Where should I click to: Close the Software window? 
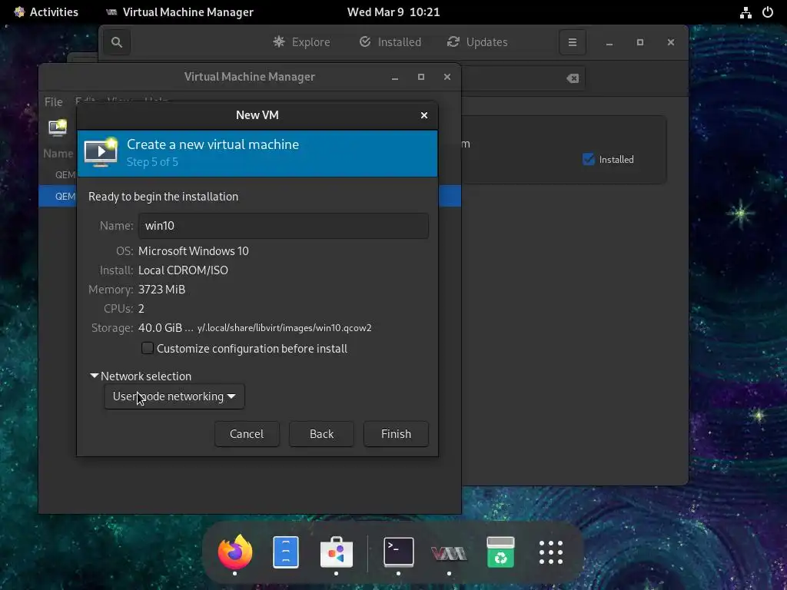[x=670, y=42]
